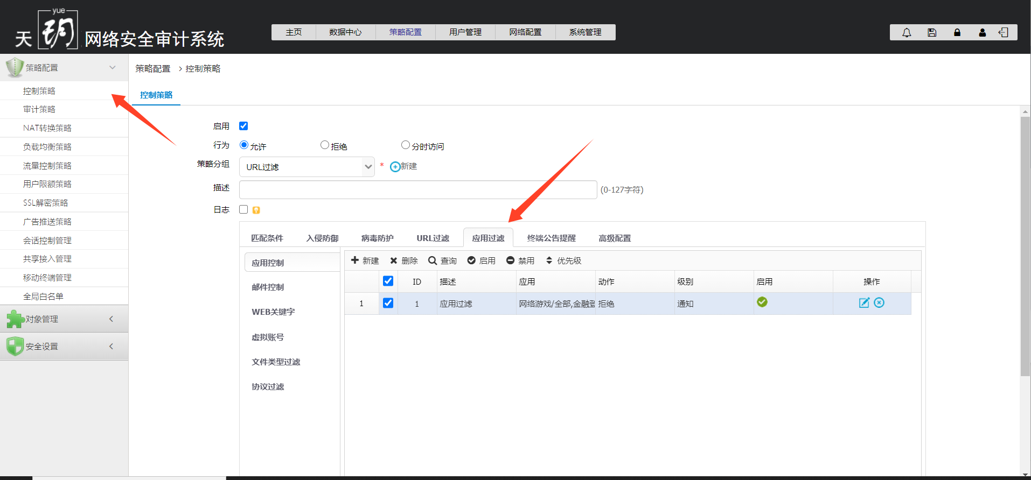1031x480 pixels.
Task: Select the 应用过滤 tab
Action: [x=488, y=238]
